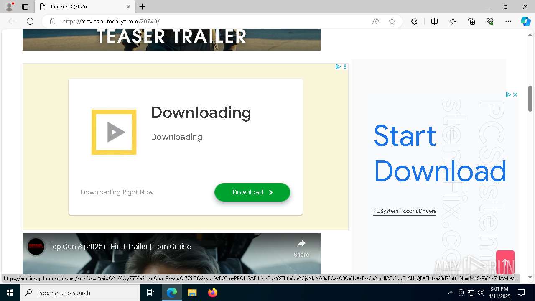Click the page vertical scrollbar thumb
Viewport: 535px width, 301px height.
pos(530,98)
